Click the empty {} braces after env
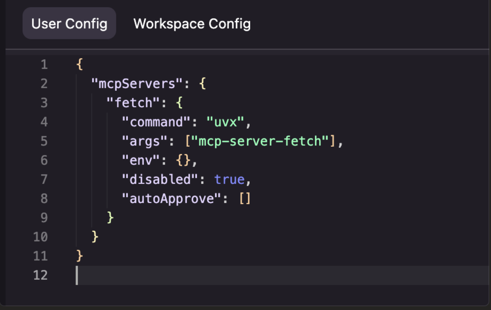Image resolution: width=491 pixels, height=310 pixels. coord(183,160)
